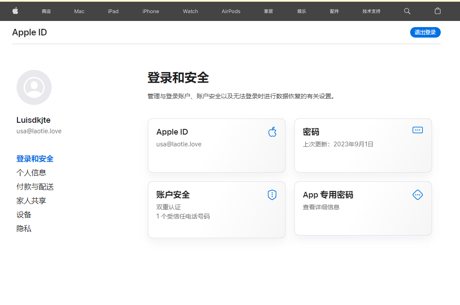Select 个人信息 in the sidebar
460x305 pixels.
31,173
